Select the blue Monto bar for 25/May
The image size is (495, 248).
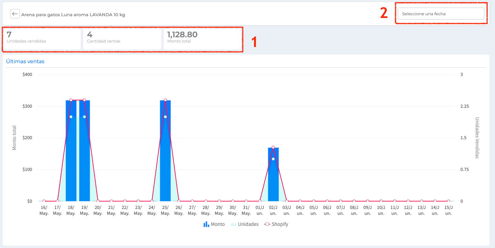[165, 151]
